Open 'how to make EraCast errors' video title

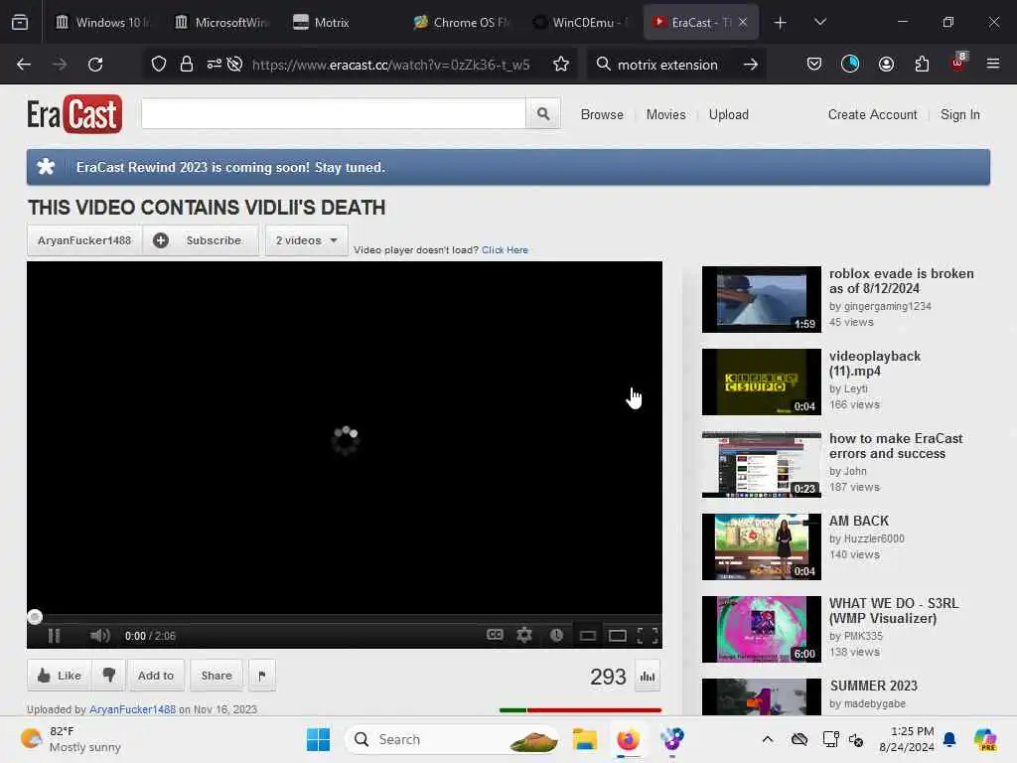coord(896,446)
